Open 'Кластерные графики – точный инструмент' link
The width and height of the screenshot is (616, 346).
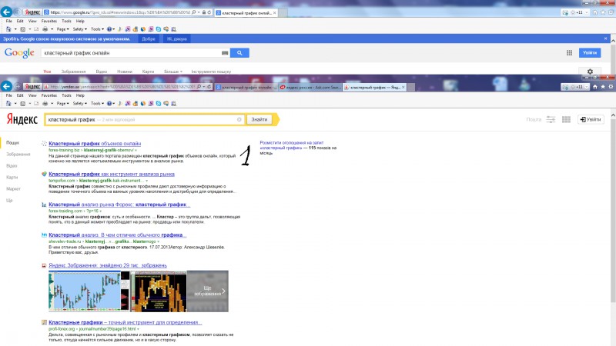point(125,322)
